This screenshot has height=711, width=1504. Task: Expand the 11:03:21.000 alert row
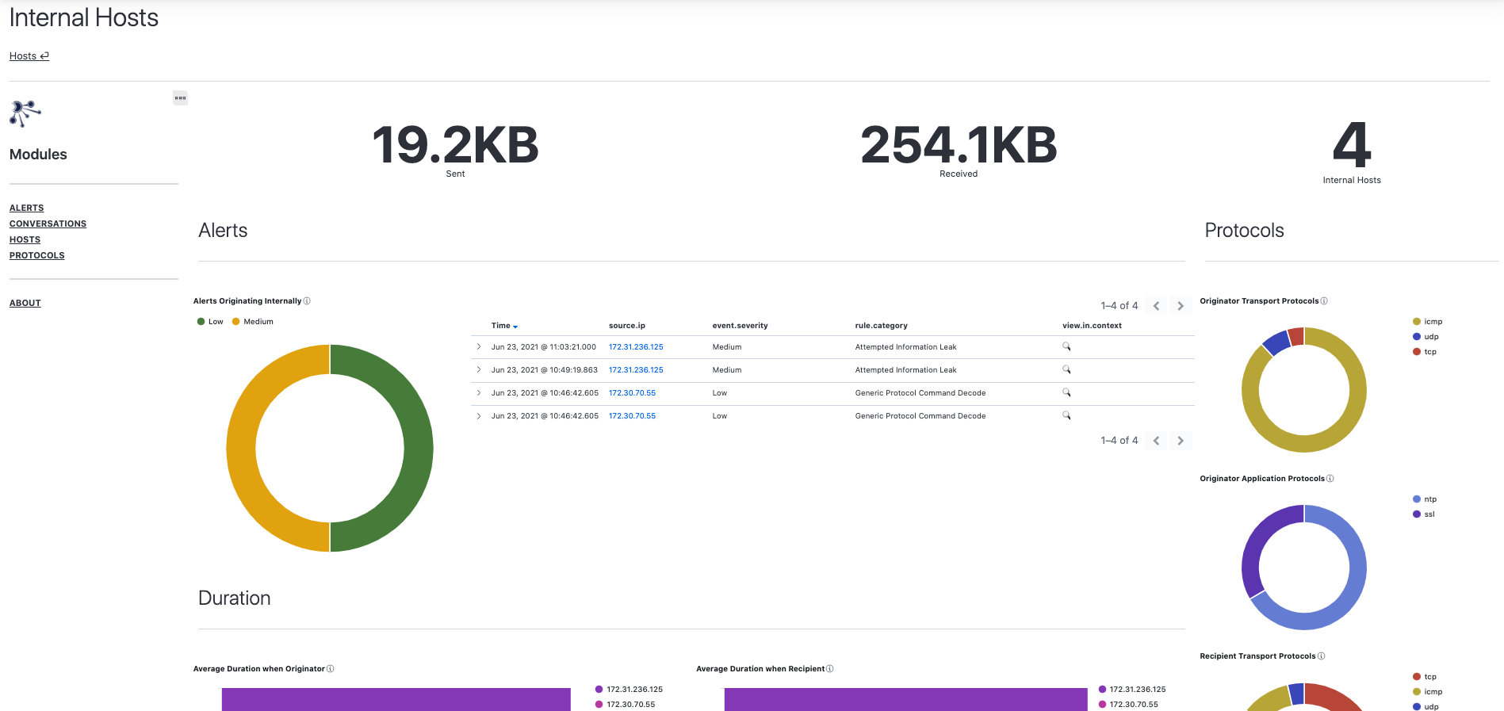[x=479, y=347]
